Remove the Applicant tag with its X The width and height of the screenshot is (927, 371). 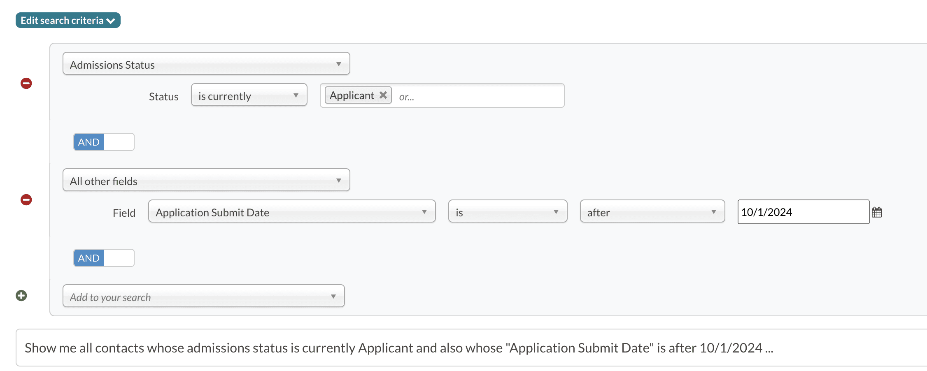(383, 95)
